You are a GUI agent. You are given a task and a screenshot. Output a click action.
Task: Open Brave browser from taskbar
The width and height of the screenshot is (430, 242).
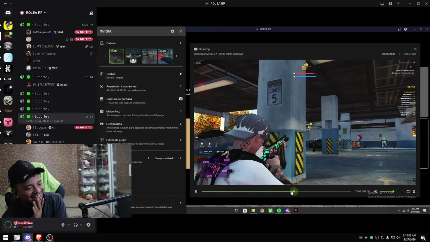pos(39,238)
